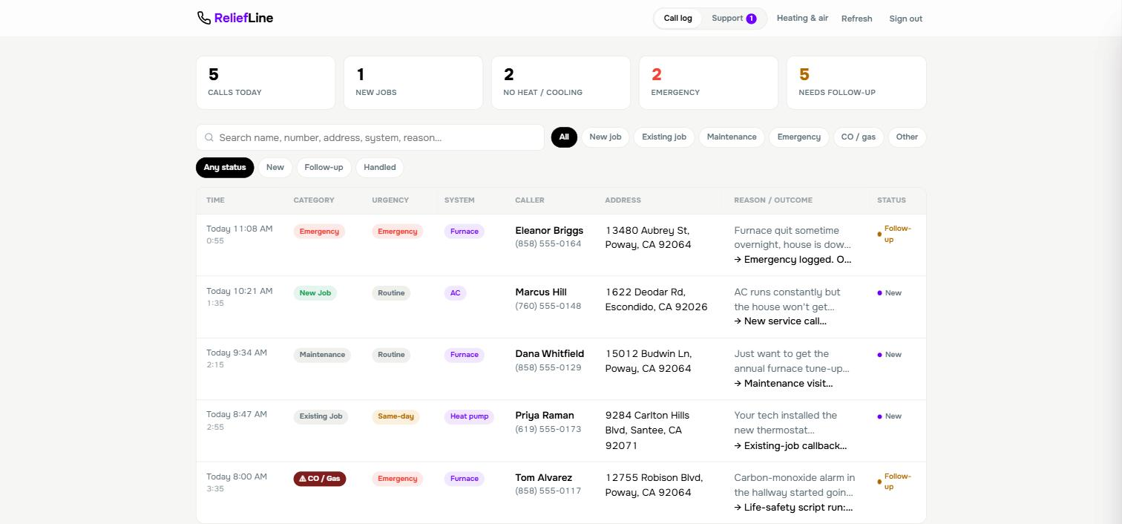This screenshot has width=1122, height=524.
Task: Click the search magnifier icon
Action: point(209,137)
